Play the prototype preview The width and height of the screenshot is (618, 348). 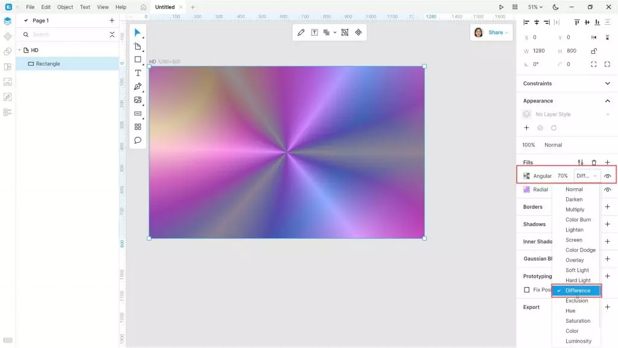coord(501,7)
